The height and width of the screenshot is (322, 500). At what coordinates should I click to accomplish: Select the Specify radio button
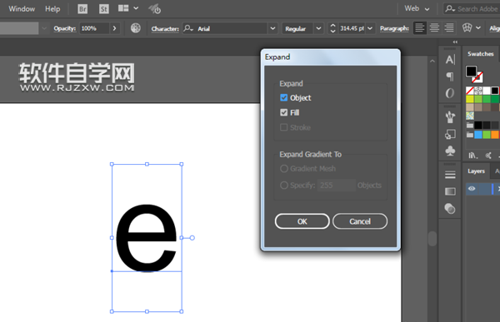[284, 185]
